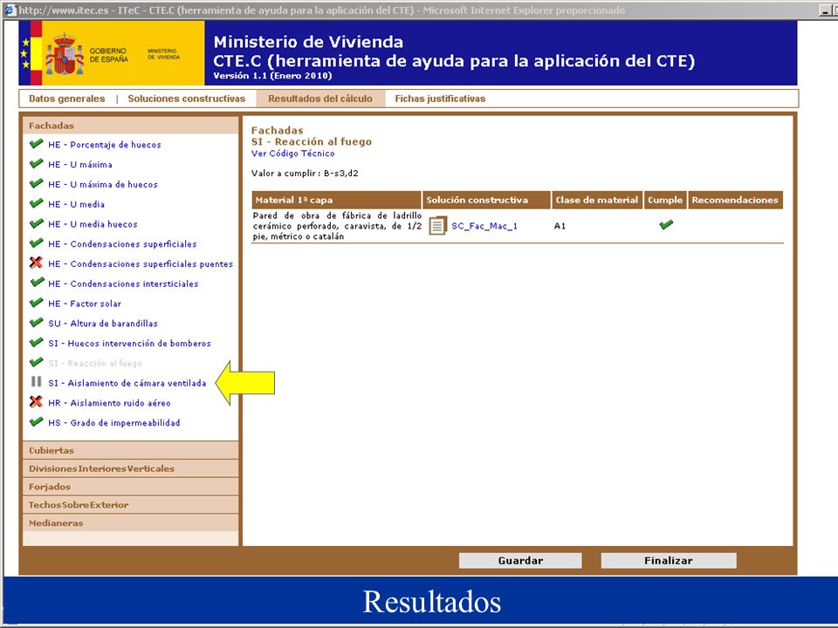The image size is (838, 628).
Task: Expand the Medianeras section
Action: tap(130, 522)
